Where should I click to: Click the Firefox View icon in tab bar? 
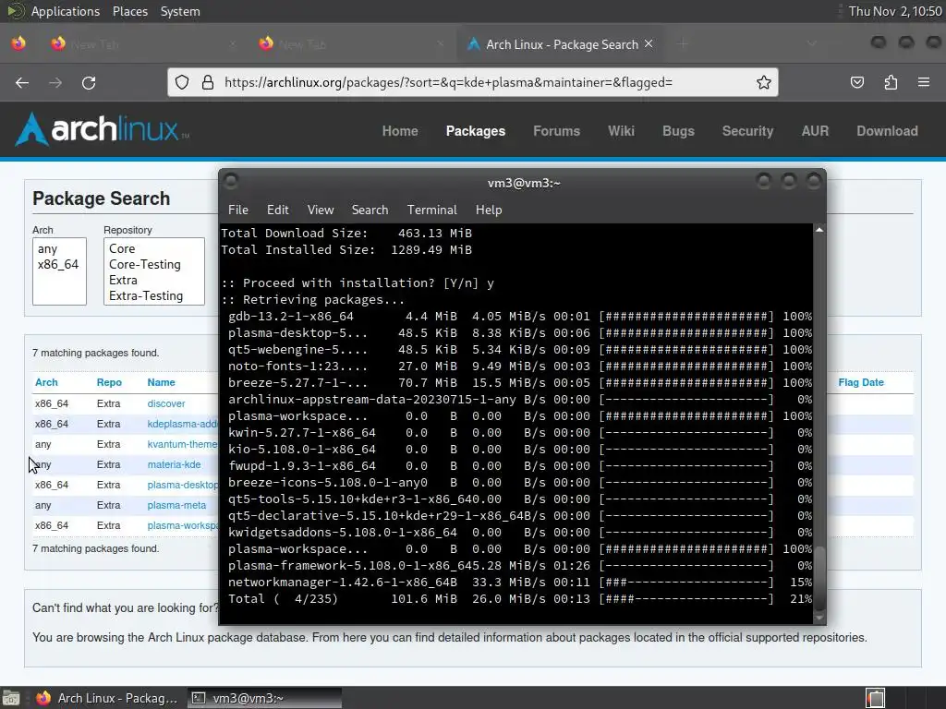pyautogui.click(x=18, y=43)
